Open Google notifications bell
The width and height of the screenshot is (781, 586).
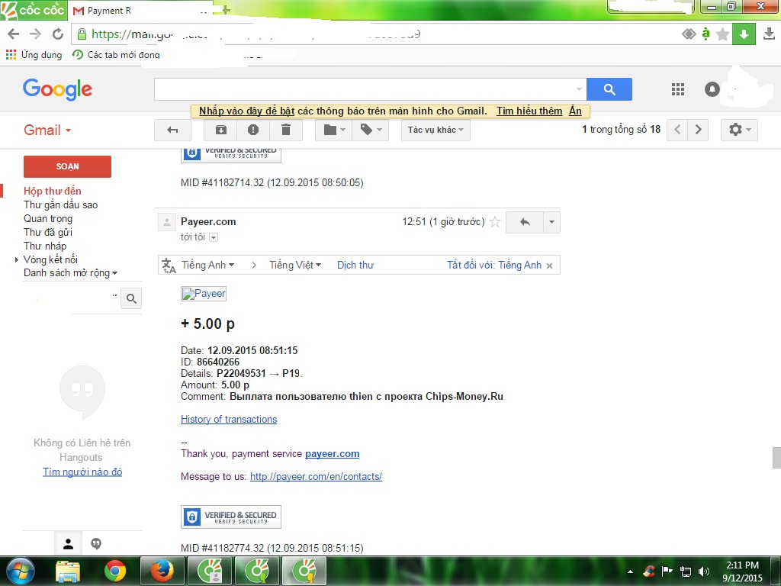click(712, 89)
